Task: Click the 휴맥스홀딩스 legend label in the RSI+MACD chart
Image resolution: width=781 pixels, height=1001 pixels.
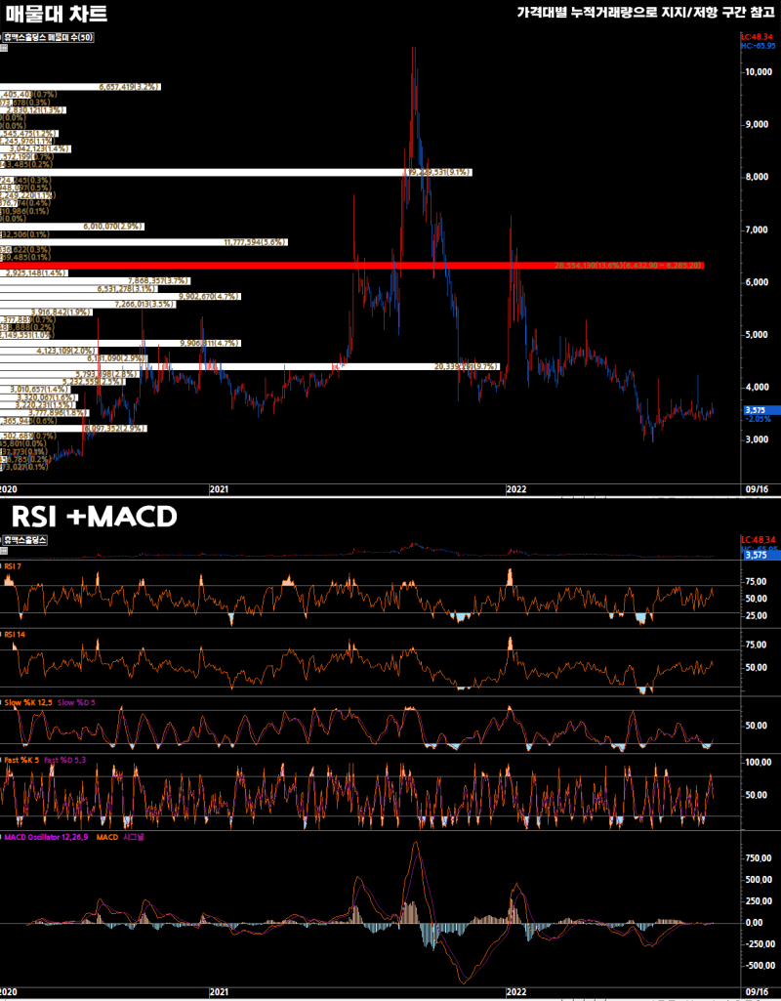Action: (25, 540)
